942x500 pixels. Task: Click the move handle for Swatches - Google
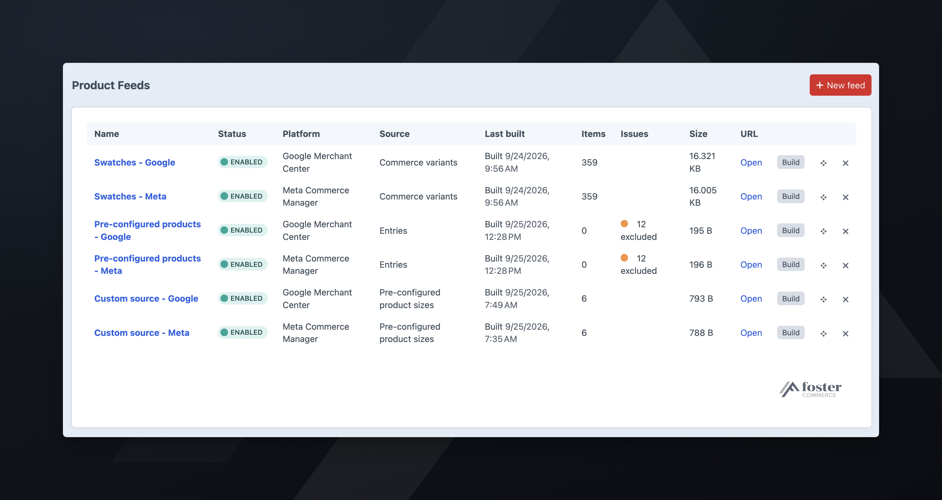[823, 163]
